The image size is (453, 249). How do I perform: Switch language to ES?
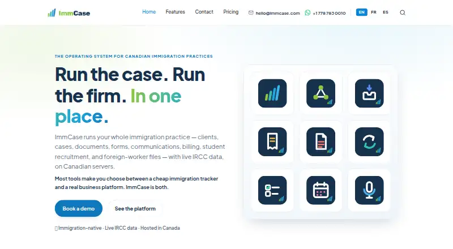pyautogui.click(x=386, y=12)
